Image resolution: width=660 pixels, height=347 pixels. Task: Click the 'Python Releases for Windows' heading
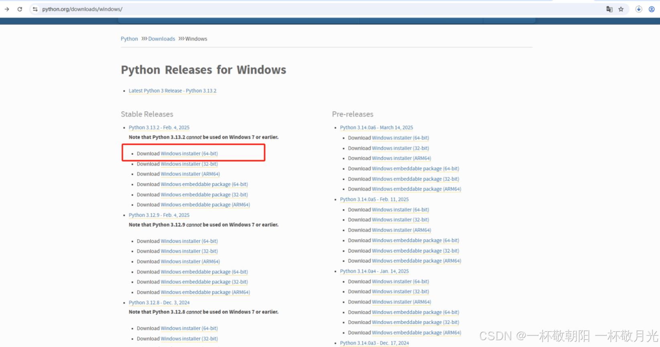[x=203, y=70]
